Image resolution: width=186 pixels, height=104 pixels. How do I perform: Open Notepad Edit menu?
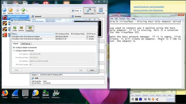pos(116,18)
